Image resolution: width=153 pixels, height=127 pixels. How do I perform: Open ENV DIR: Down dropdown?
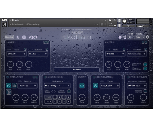click(x=137, y=86)
